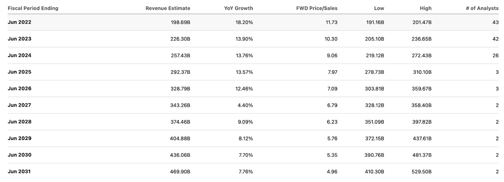The width and height of the screenshot is (504, 182).
Task: Click the Jun 2023 fiscal period
Action: 19,39
